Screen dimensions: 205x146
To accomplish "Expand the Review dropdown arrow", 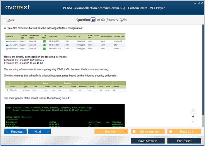I will click(126, 132).
